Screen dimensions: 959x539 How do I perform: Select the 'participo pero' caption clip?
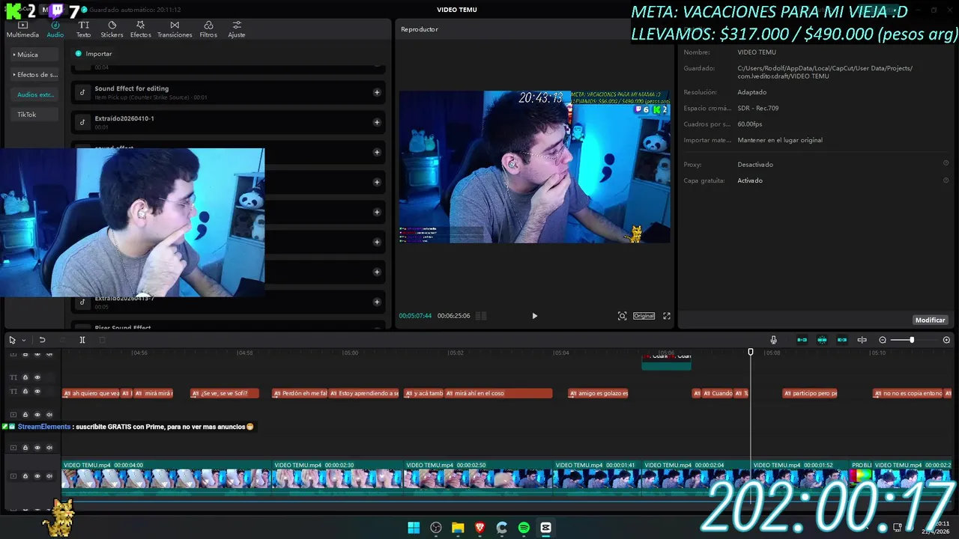click(x=809, y=393)
